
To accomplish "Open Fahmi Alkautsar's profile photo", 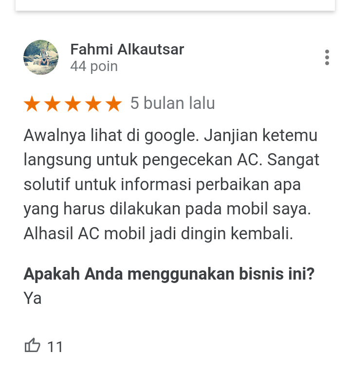I will pos(41,57).
